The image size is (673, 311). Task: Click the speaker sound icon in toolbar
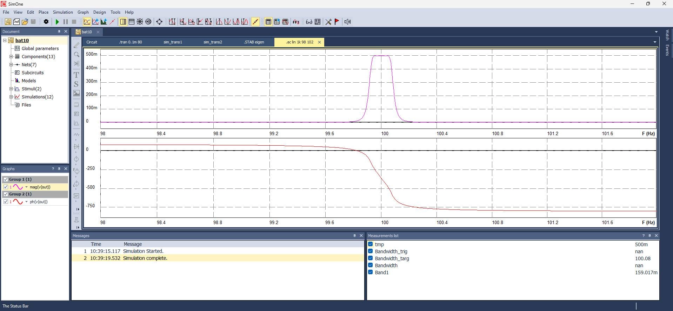pos(347,22)
